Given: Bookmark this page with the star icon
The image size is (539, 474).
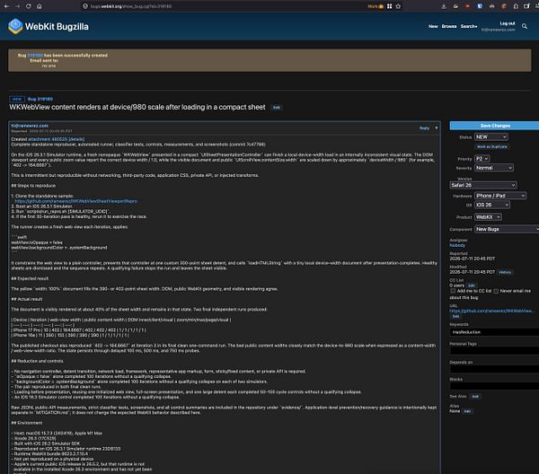Looking at the screenshot, I should coord(398,6).
